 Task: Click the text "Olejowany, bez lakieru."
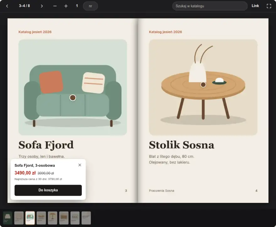click(x=169, y=162)
